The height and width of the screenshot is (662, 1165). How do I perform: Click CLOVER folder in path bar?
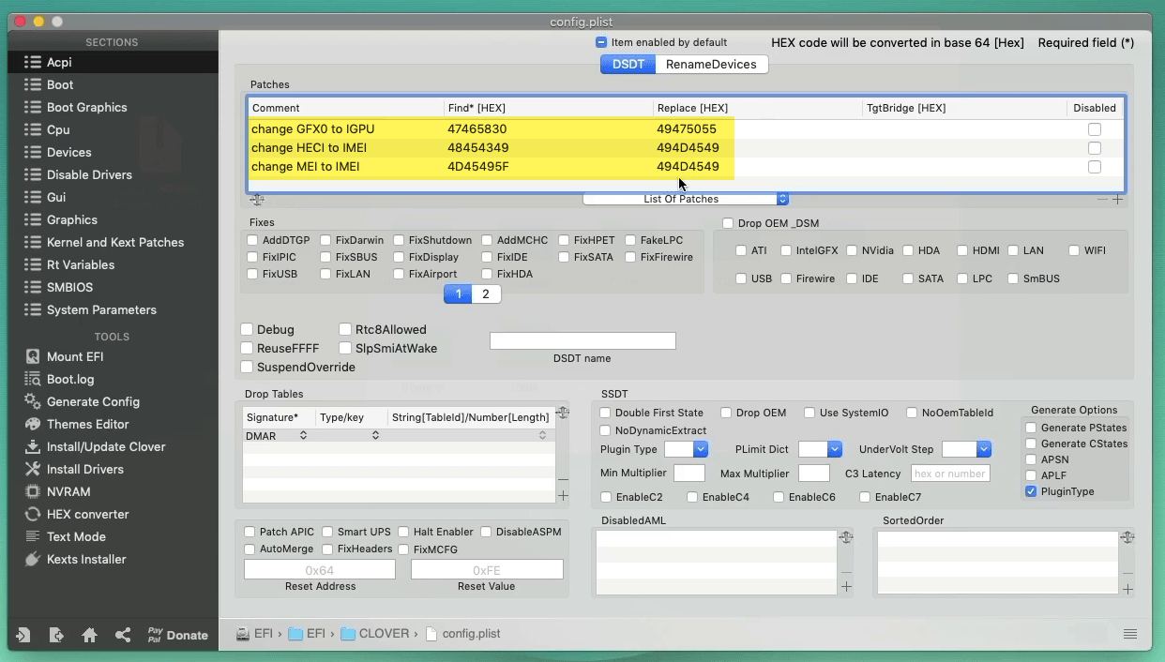pos(375,634)
